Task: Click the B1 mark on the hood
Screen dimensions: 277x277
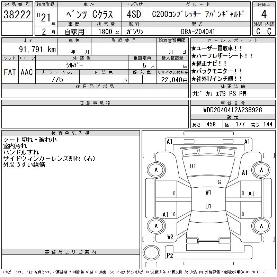Action: coord(193,166)
